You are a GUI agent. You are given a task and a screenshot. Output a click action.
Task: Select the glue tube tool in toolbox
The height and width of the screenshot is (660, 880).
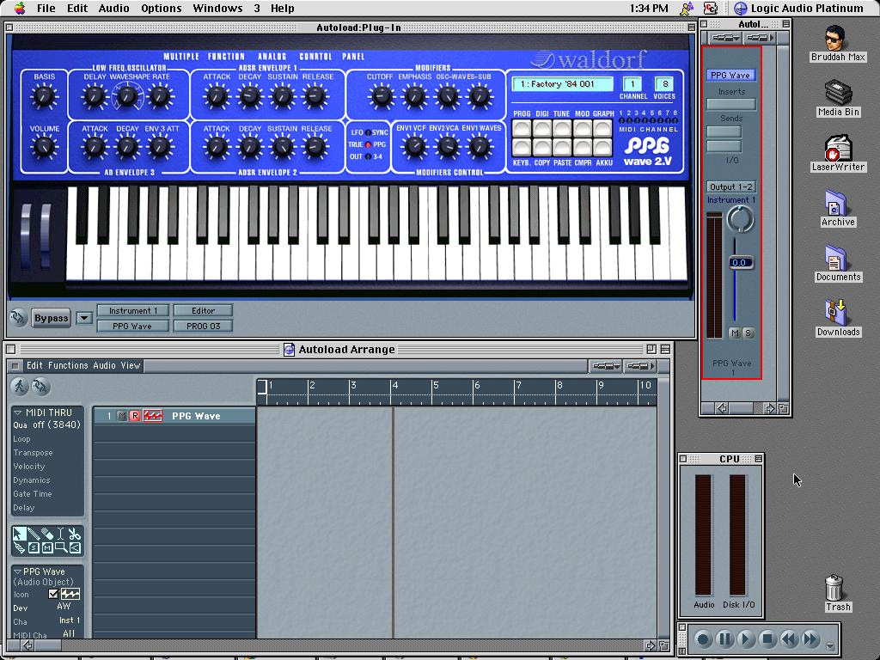[x=20, y=547]
